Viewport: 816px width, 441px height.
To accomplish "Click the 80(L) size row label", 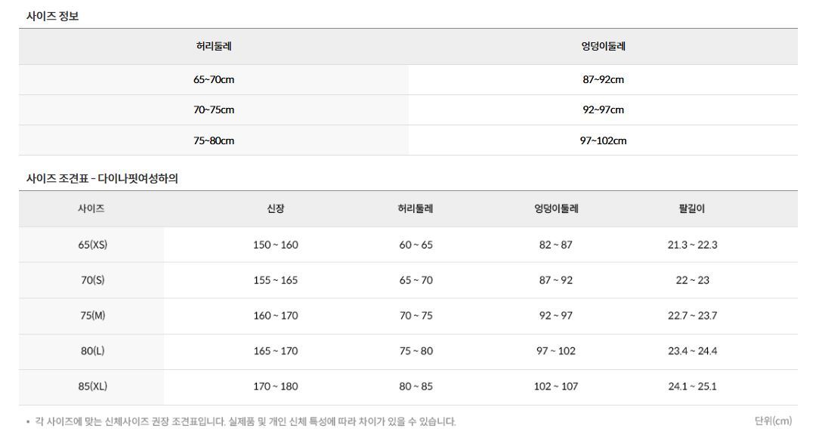I will 93,350.
